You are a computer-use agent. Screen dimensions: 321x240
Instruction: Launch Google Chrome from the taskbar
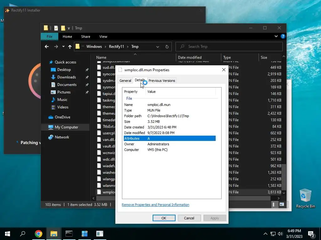click(38, 234)
